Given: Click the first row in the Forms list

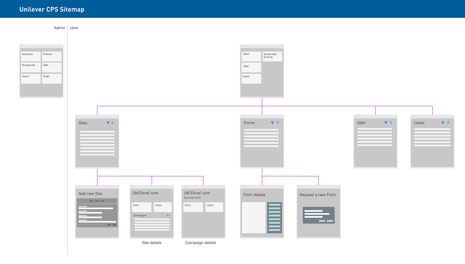Looking at the screenshot, I should [262, 130].
